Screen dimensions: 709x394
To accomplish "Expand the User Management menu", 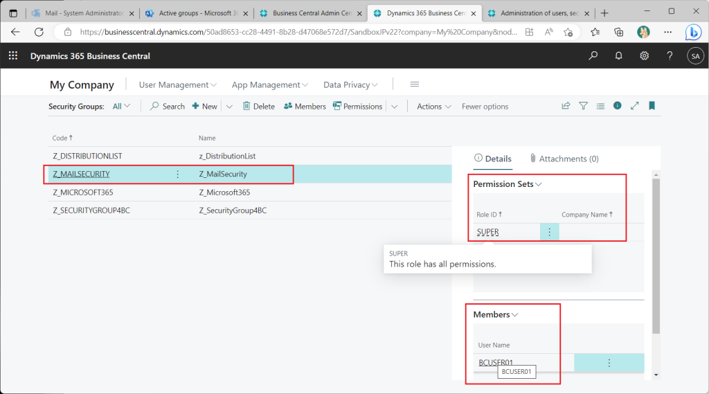I will 178,84.
